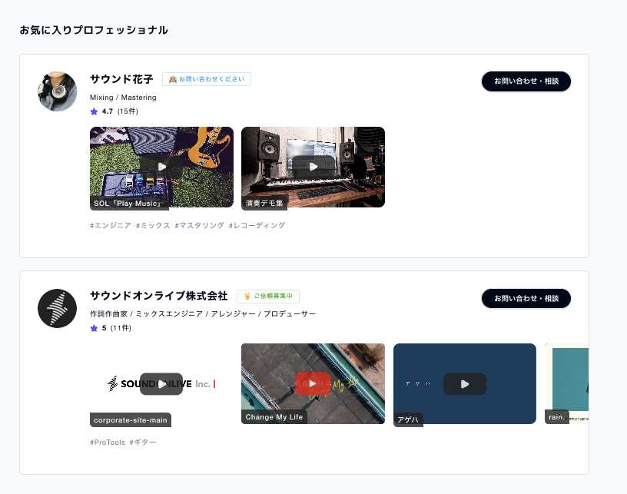The image size is (627, 494).
Task: Click お問い合わせ・相談 button for サウンドオンライブ株式会社
Action: coord(526,299)
